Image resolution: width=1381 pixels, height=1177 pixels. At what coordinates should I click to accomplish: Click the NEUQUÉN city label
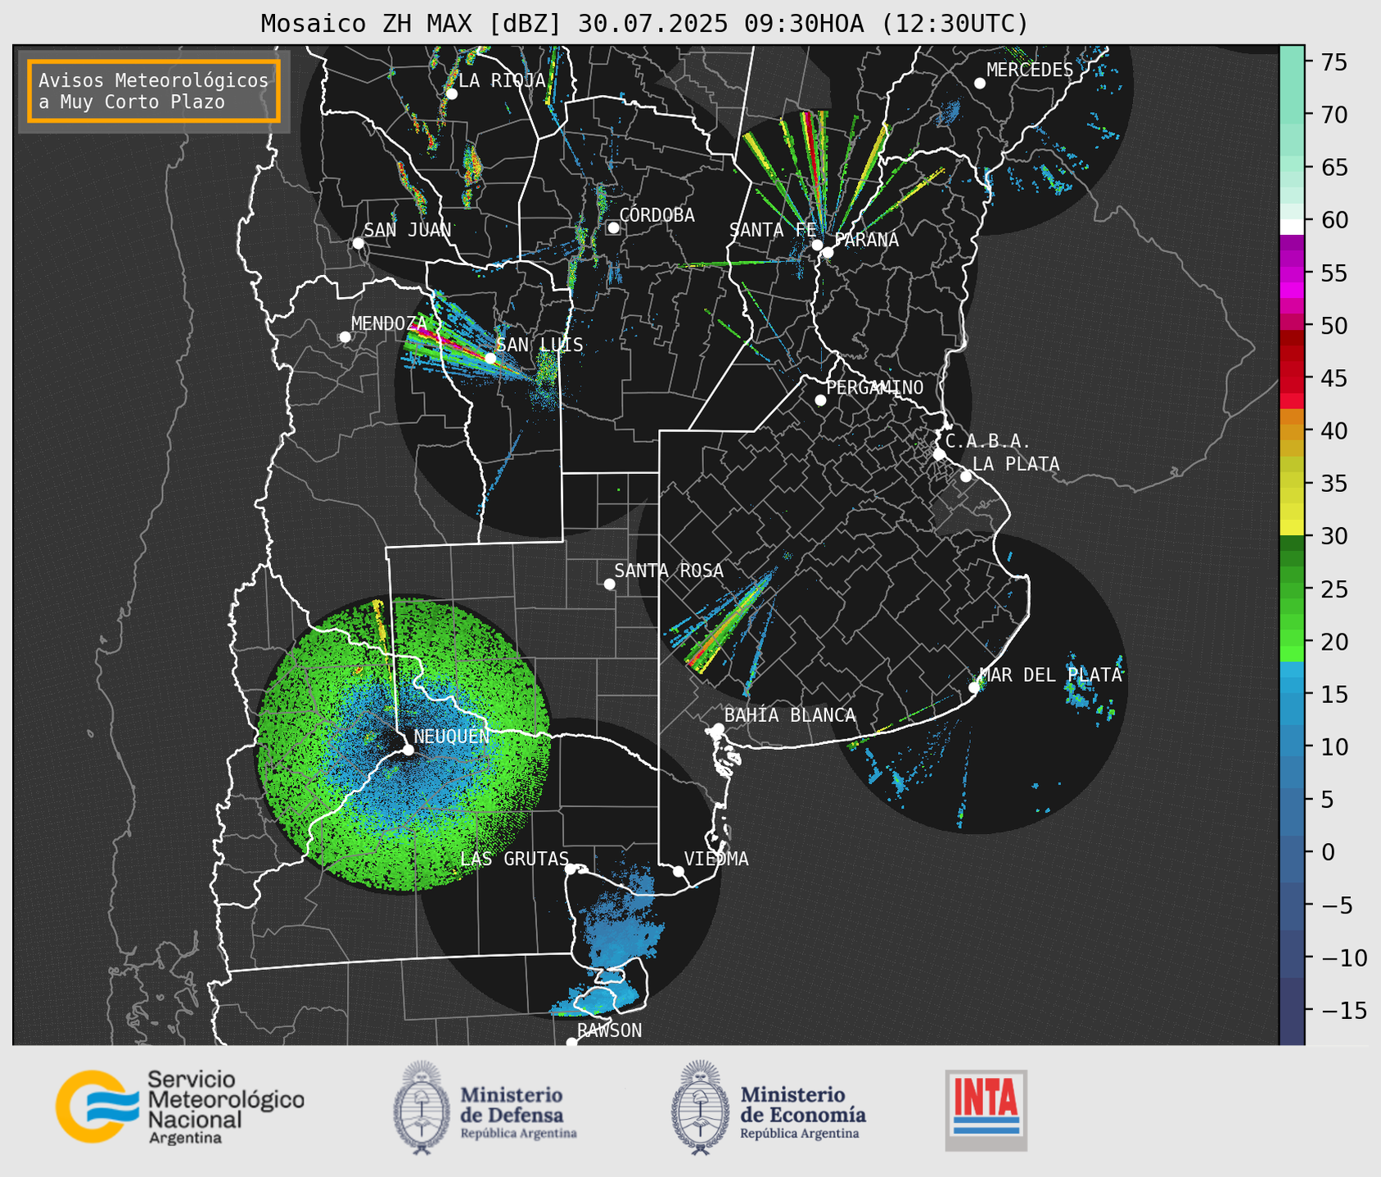452,736
